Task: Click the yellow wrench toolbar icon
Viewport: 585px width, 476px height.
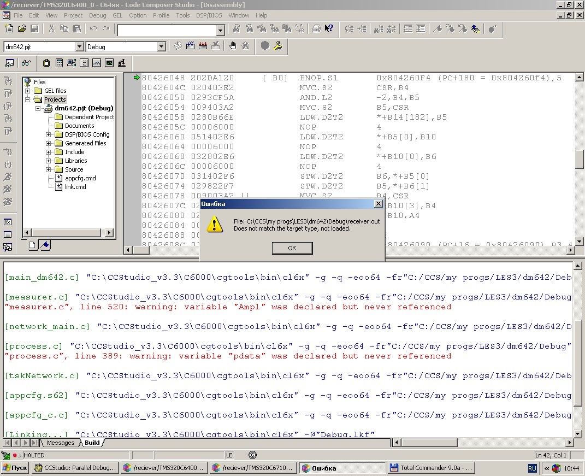Action: [x=277, y=46]
